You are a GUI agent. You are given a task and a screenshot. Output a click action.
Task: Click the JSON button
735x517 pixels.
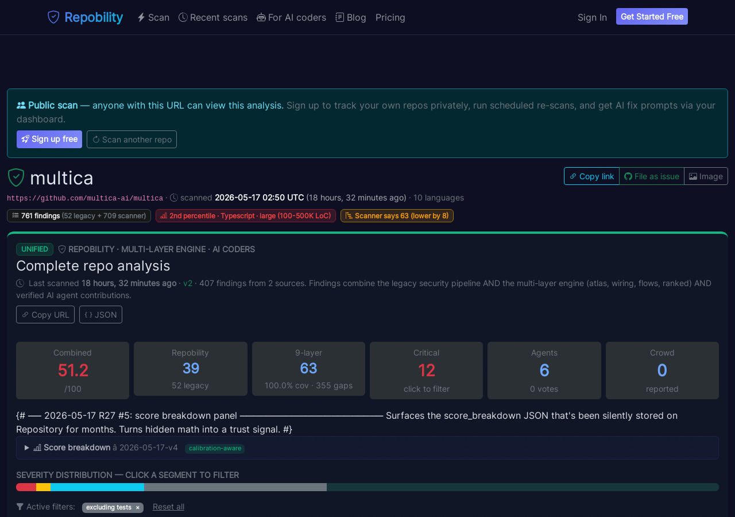click(100, 315)
